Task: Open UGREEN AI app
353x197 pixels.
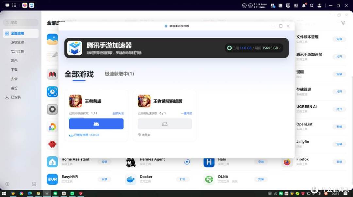Action: [x=339, y=109]
